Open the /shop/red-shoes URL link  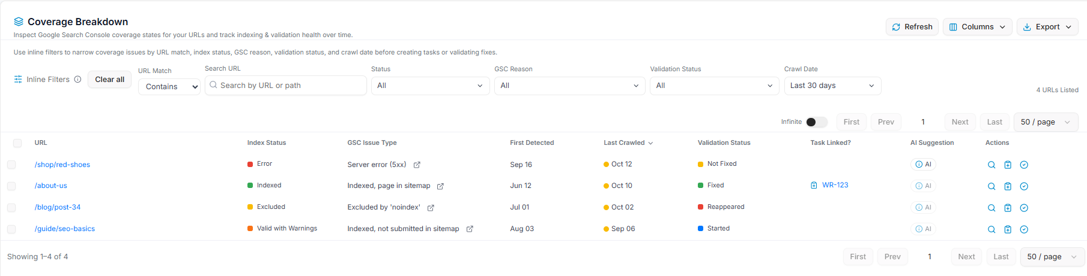62,165
